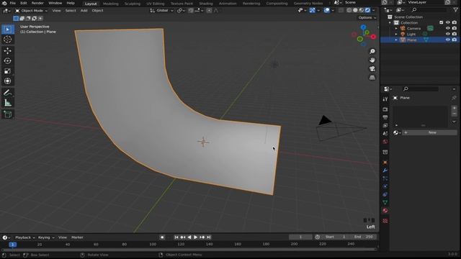The height and width of the screenshot is (259, 461).
Task: Toggle snapping magnet icon
Action: [191, 11]
